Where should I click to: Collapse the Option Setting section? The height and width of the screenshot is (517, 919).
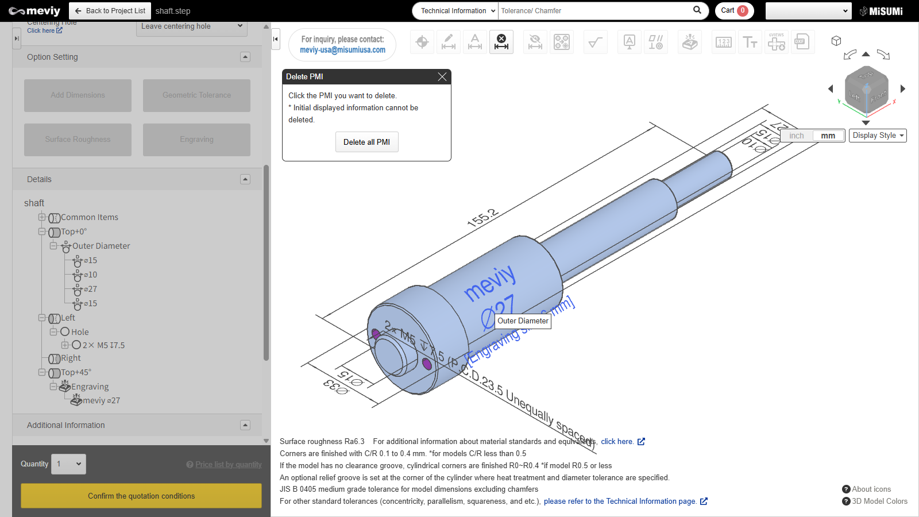click(x=245, y=57)
